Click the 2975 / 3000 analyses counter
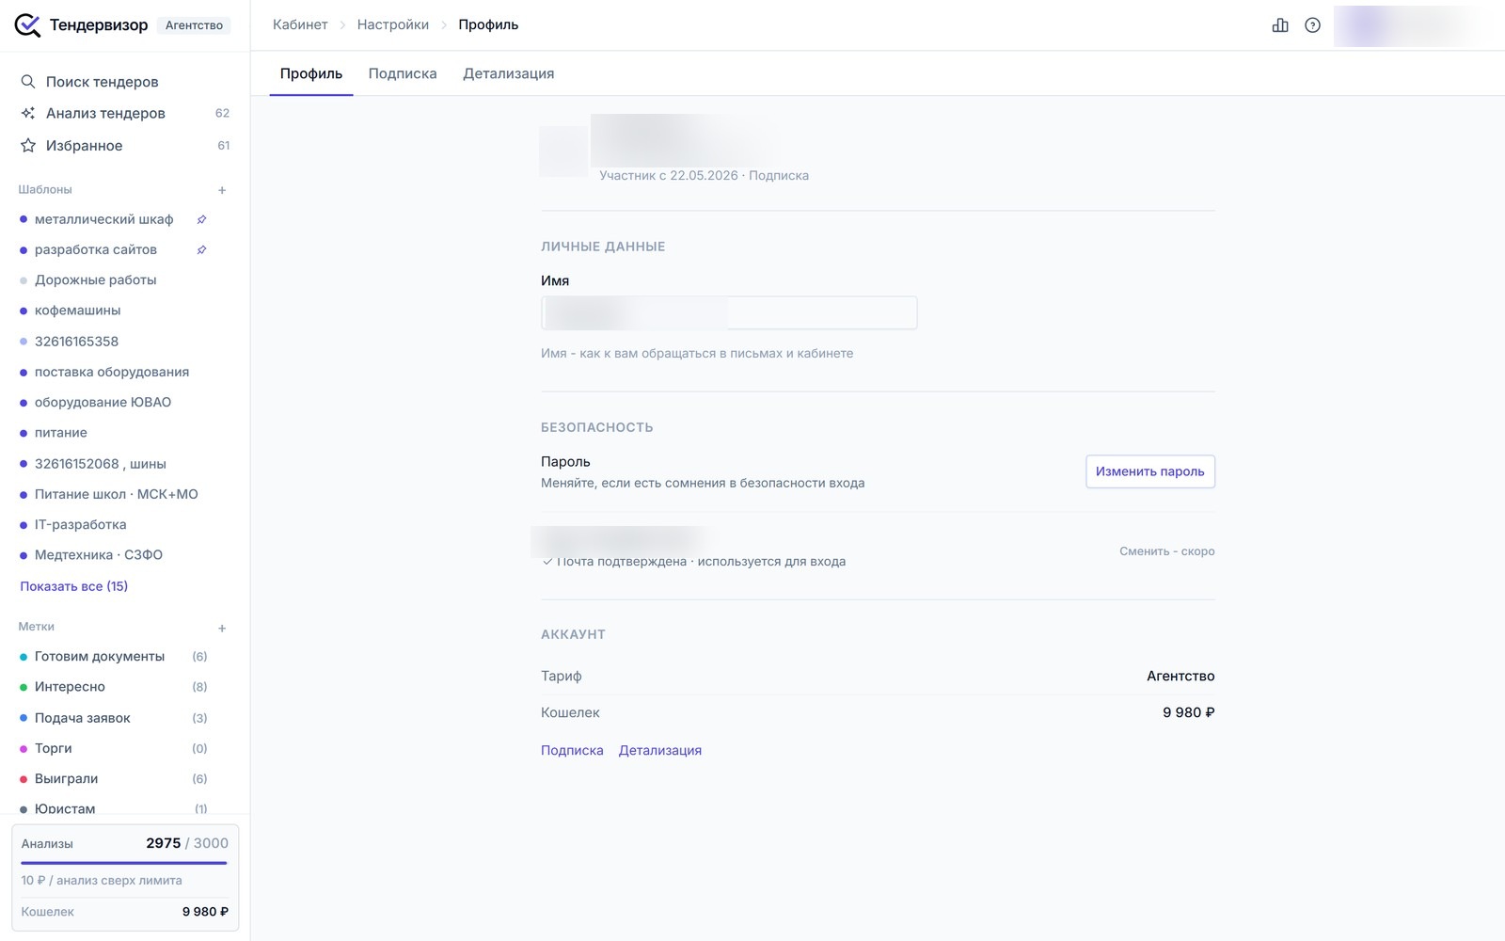This screenshot has width=1505, height=941. point(187,843)
